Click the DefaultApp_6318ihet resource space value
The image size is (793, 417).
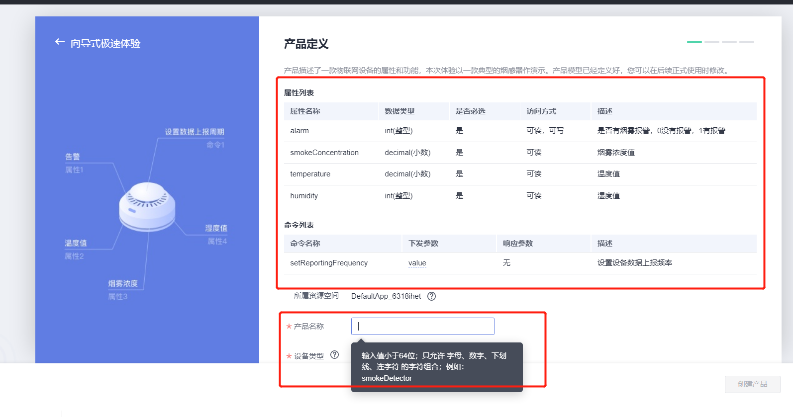386,296
